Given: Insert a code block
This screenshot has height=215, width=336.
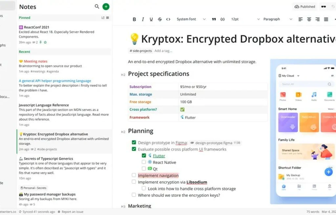Looking at the screenshot, I should tap(222, 19).
